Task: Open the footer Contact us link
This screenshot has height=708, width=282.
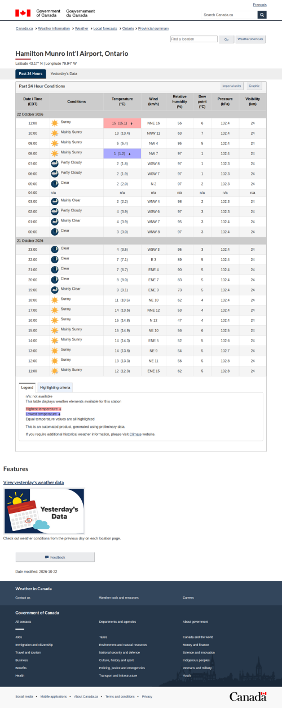Action: [23, 598]
